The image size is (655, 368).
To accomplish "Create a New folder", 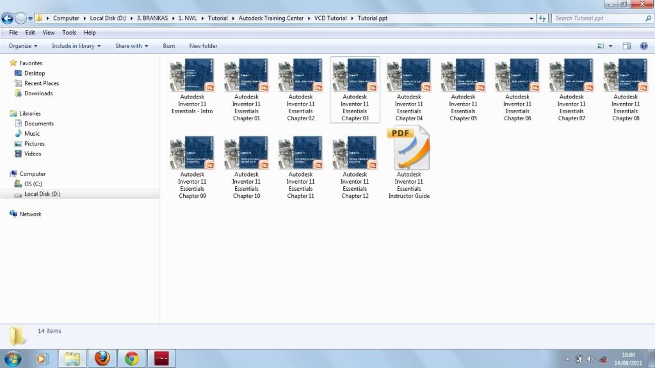I will [203, 46].
